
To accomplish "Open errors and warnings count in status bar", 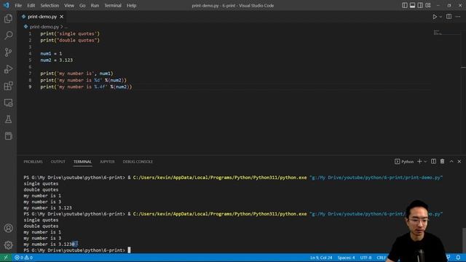I will click(23, 258).
